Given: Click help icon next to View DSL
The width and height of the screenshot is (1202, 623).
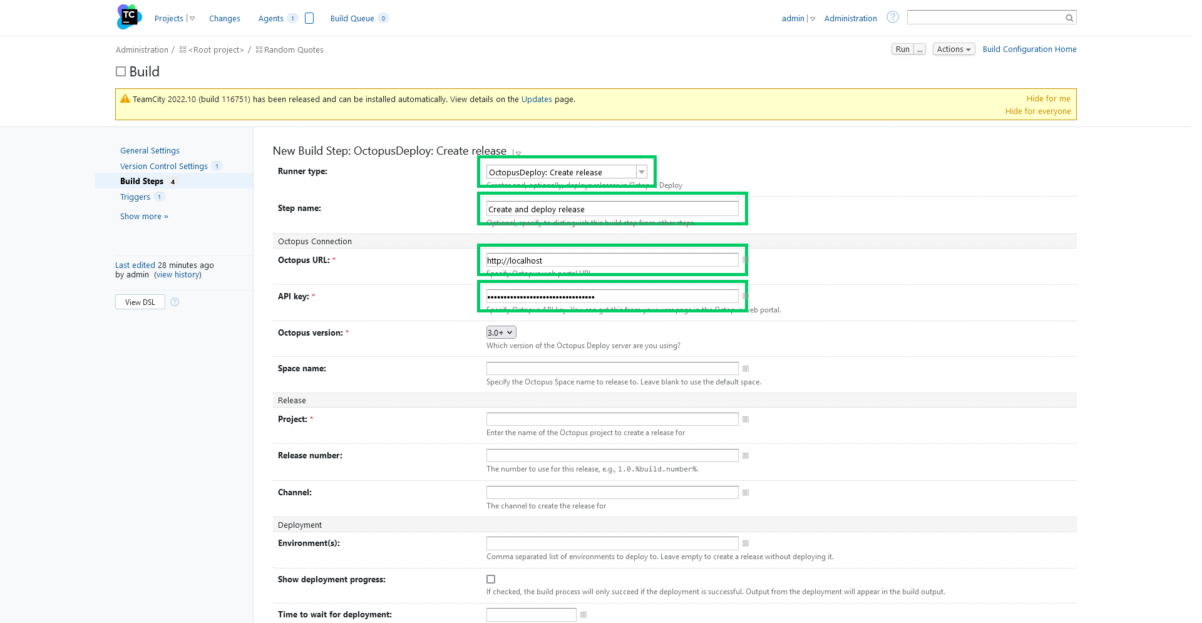Looking at the screenshot, I should (175, 302).
